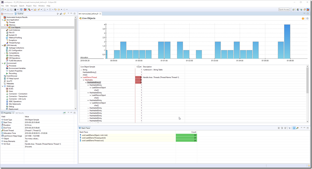Collapse the Hashtable row in Live Object Sample
This screenshot has width=312, height=169.
83,80
